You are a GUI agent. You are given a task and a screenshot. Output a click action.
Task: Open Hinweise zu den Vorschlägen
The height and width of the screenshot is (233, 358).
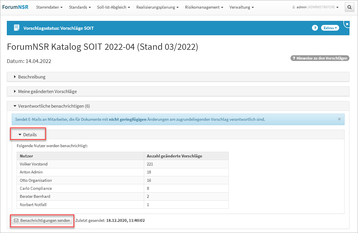tap(320, 58)
